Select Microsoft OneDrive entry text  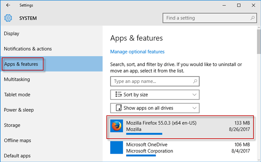(147, 145)
